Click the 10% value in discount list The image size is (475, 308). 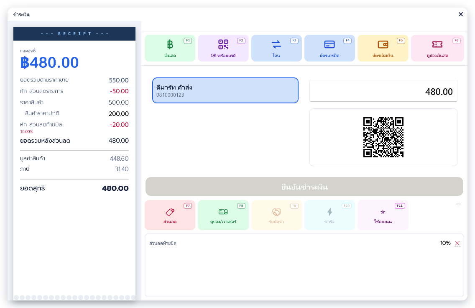tap(445, 243)
